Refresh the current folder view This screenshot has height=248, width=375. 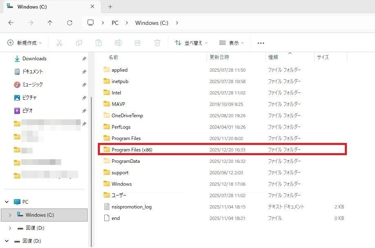[70, 23]
